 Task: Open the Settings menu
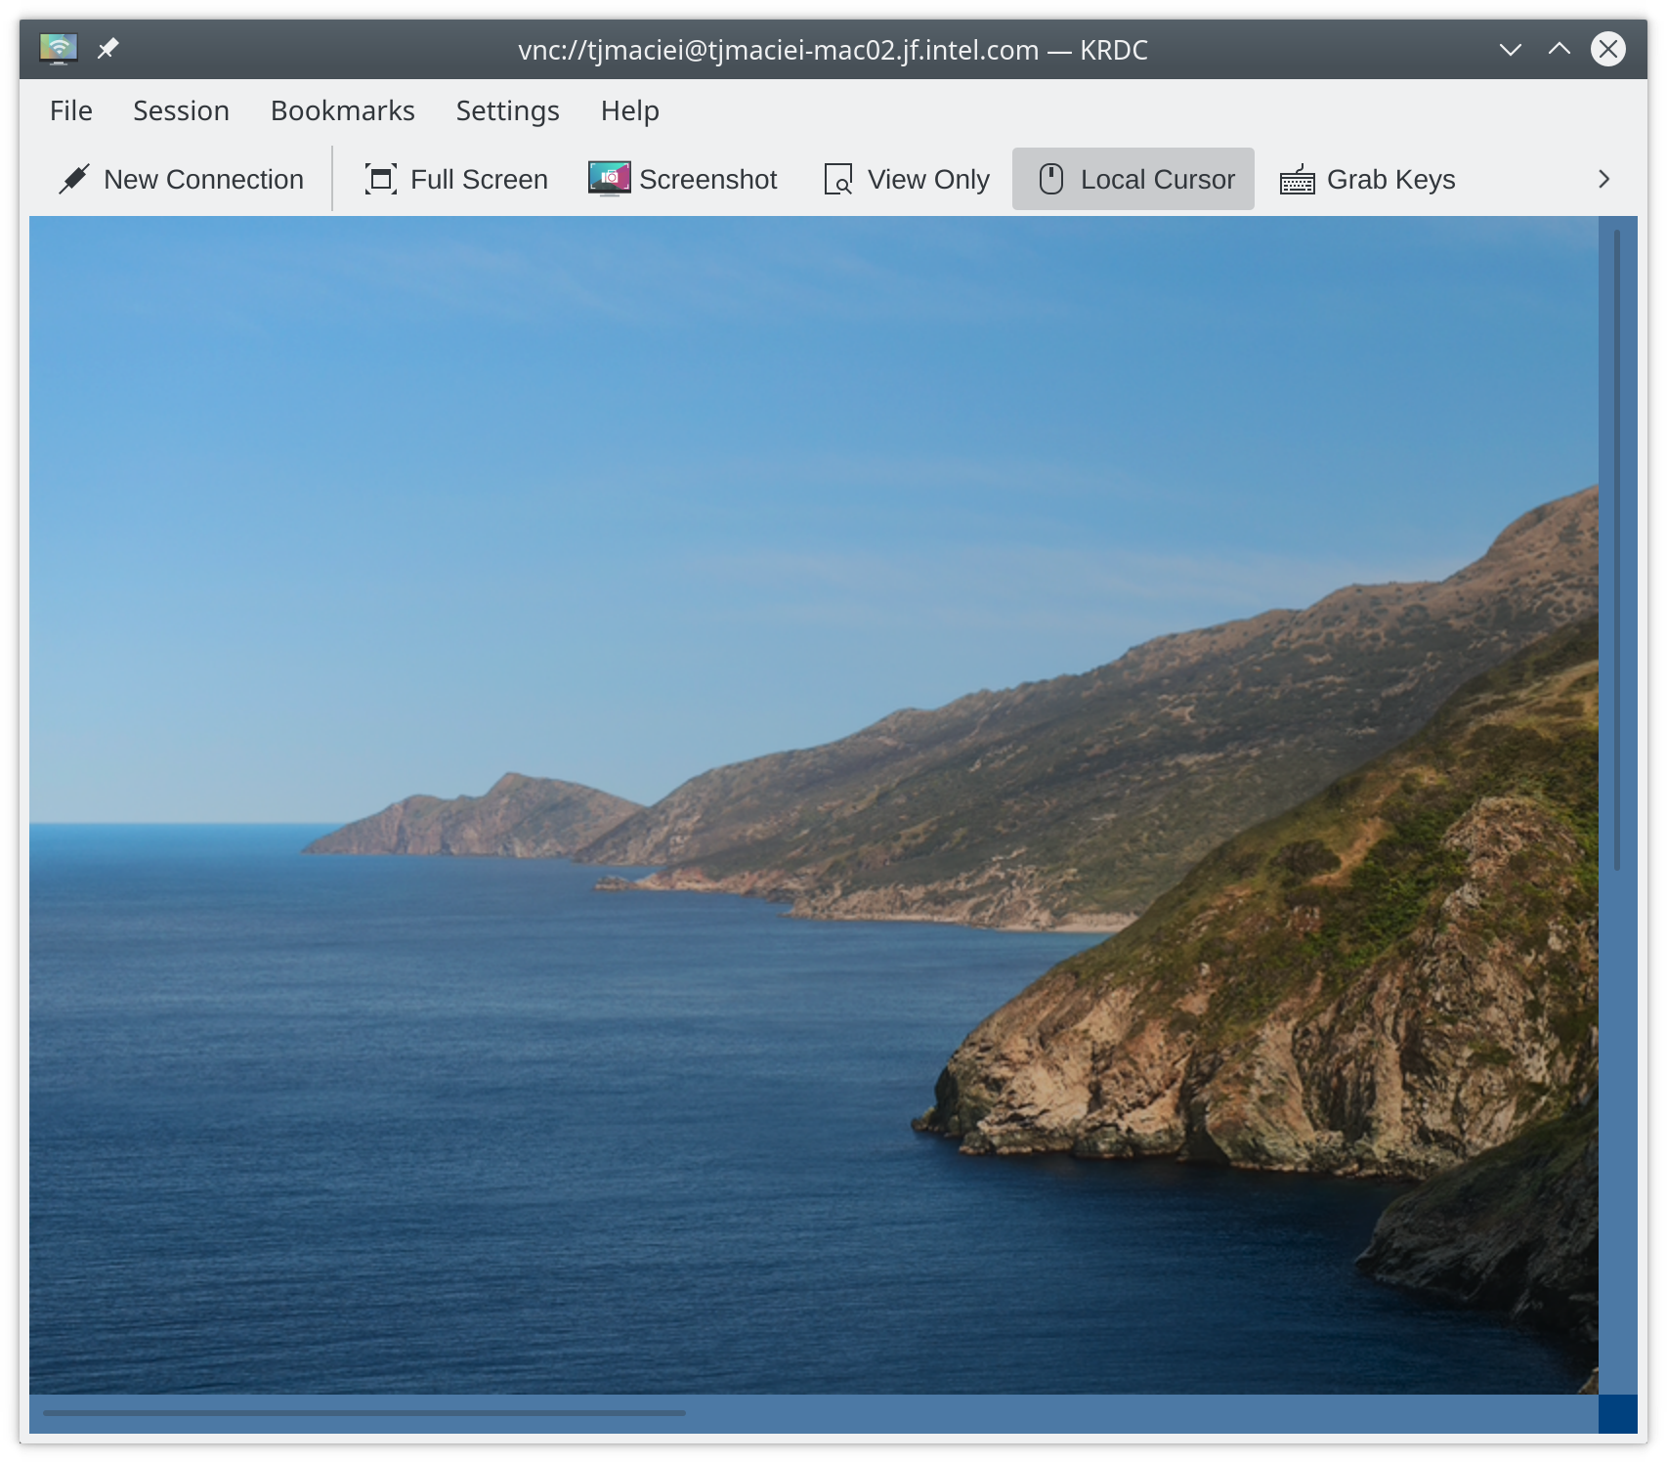507,110
